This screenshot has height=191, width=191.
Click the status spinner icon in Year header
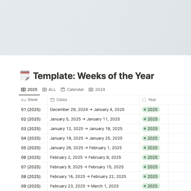pyautogui.click(x=144, y=100)
